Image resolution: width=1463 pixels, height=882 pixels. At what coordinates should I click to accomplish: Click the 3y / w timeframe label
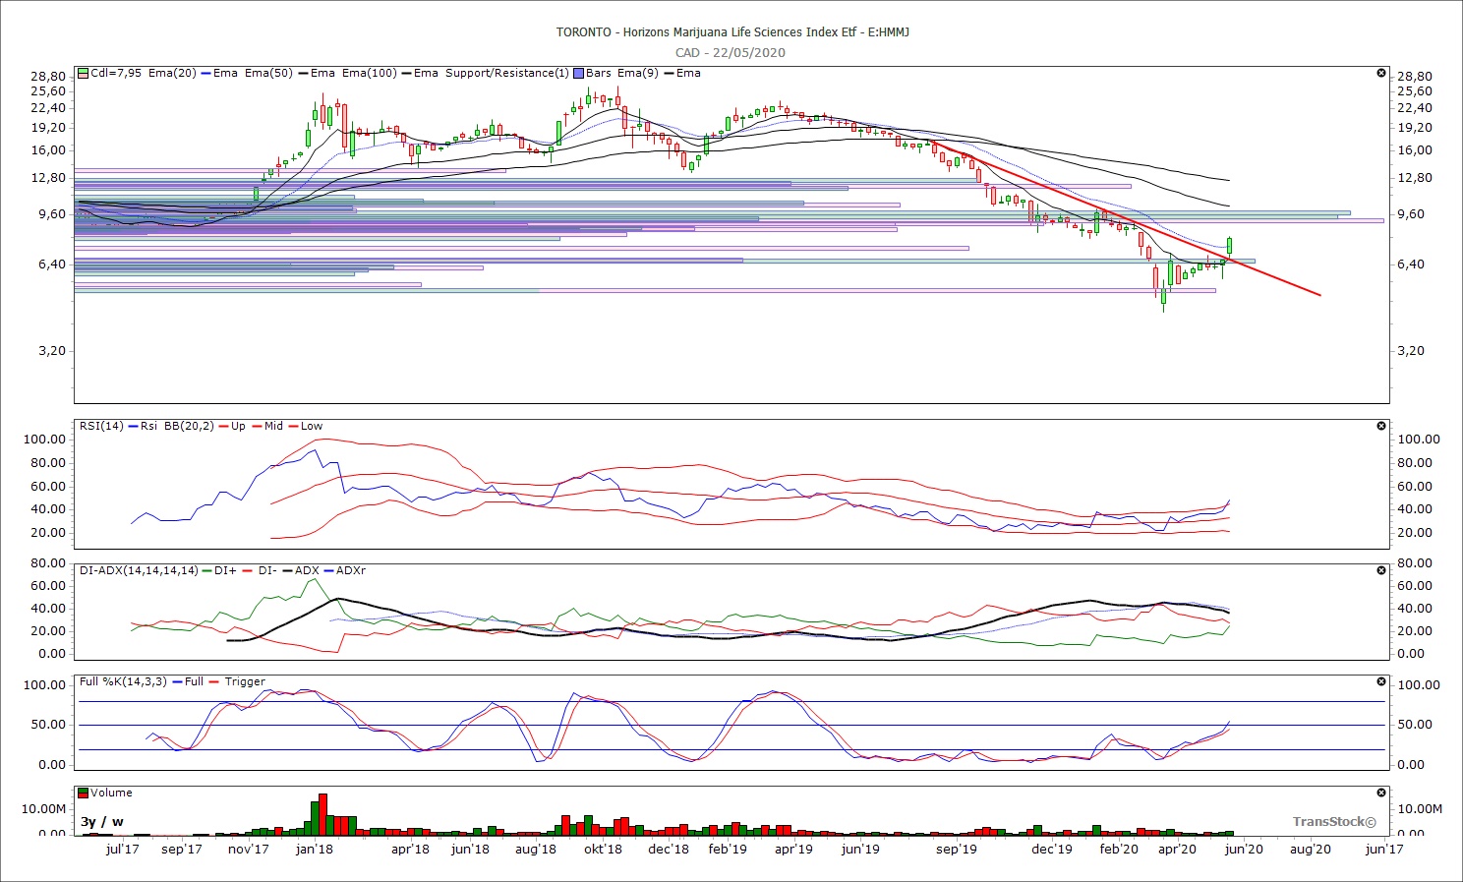coord(102,822)
